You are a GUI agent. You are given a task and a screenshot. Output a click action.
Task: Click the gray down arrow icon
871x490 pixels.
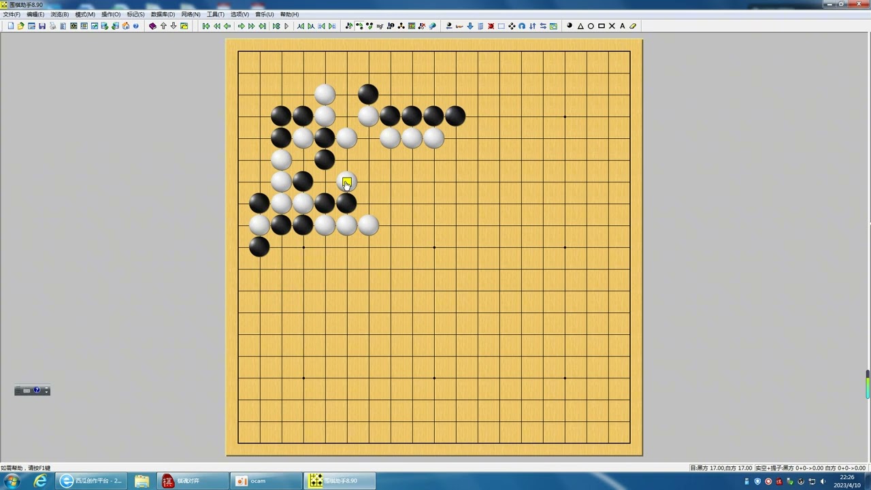point(174,26)
